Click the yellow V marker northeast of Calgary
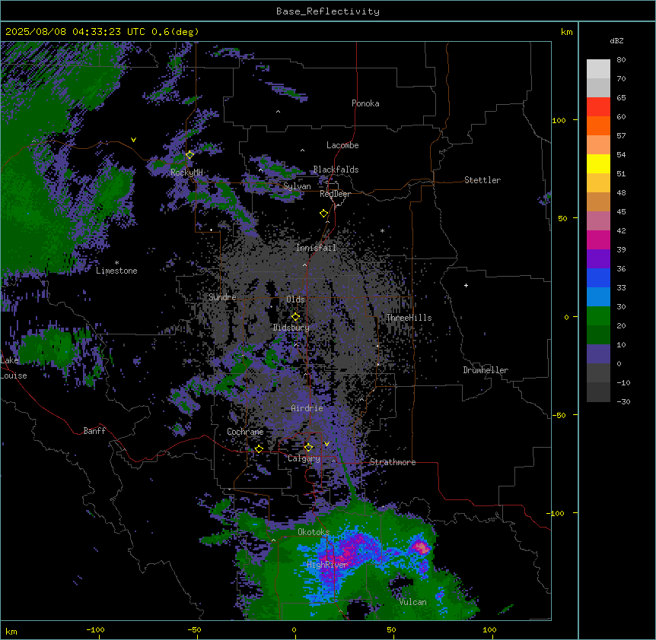This screenshot has height=640, width=656. pos(326,444)
